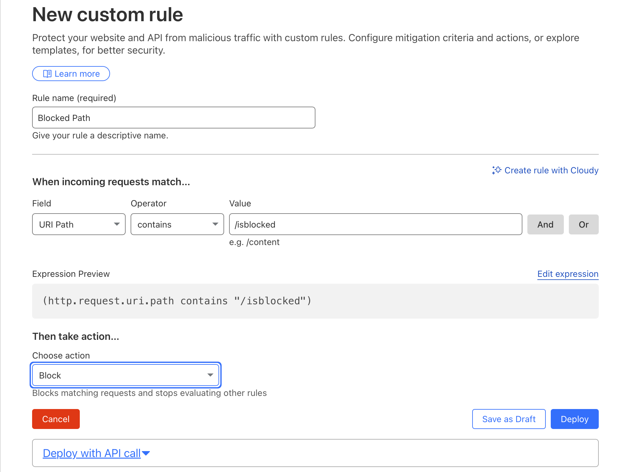Click the Value field containing /isblocked
The image size is (624, 472).
(376, 224)
